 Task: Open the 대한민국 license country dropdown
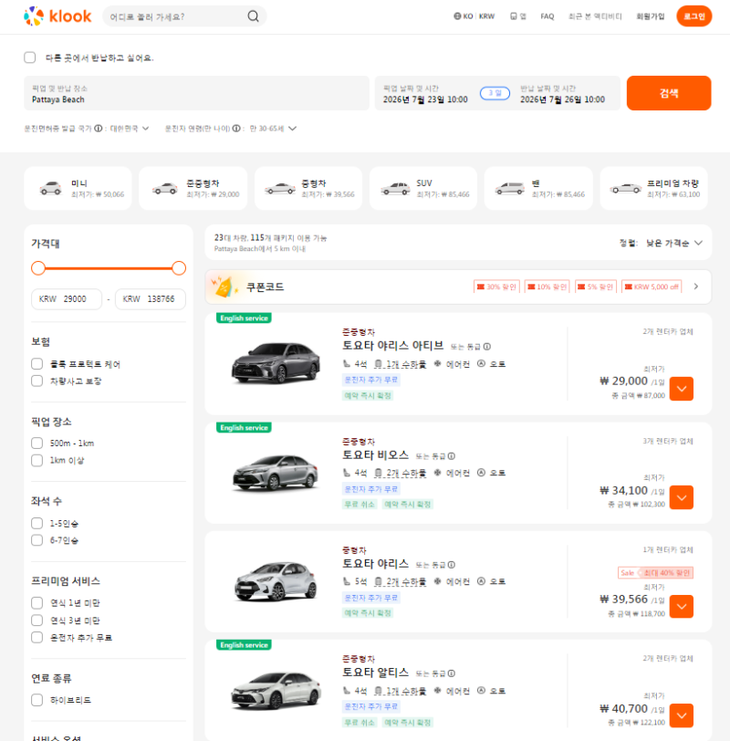[x=130, y=129]
